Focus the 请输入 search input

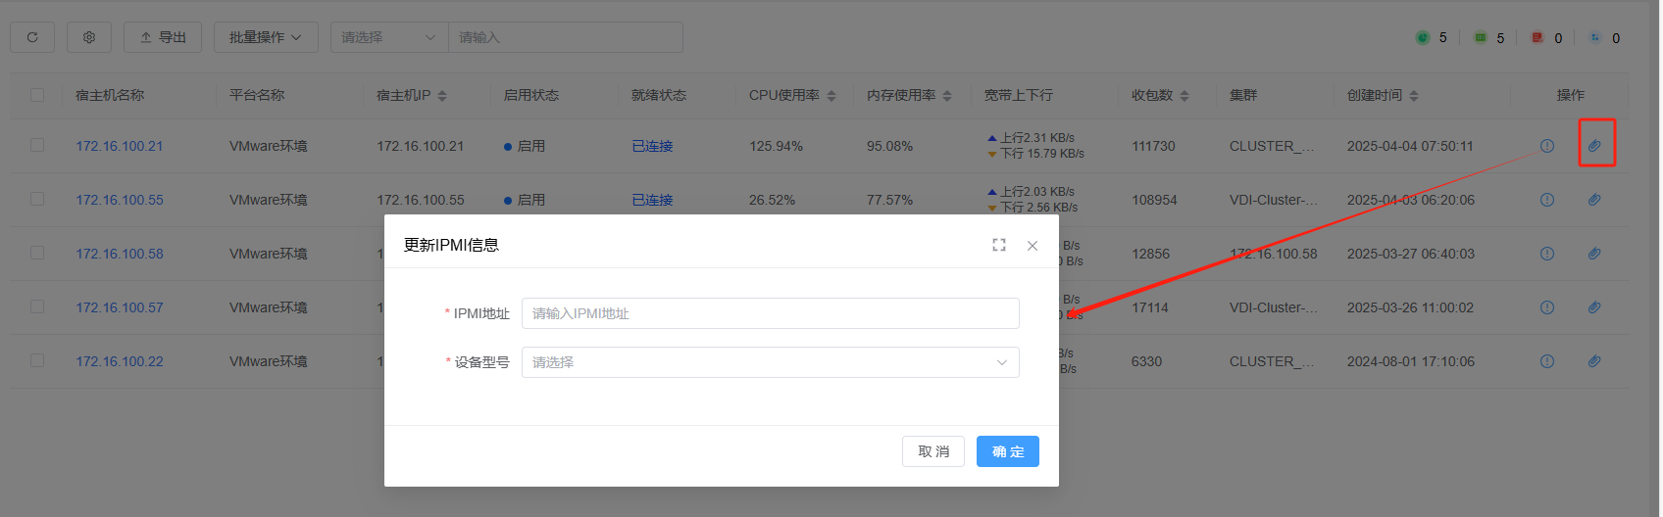click(x=566, y=37)
